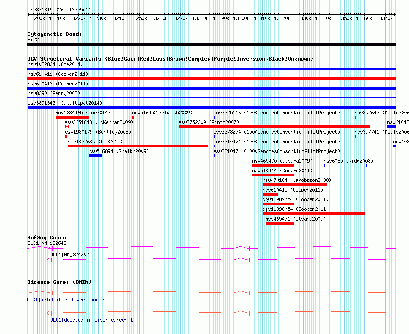Select the RefSeq Genes track title
The image size is (409, 334).
tap(46, 238)
